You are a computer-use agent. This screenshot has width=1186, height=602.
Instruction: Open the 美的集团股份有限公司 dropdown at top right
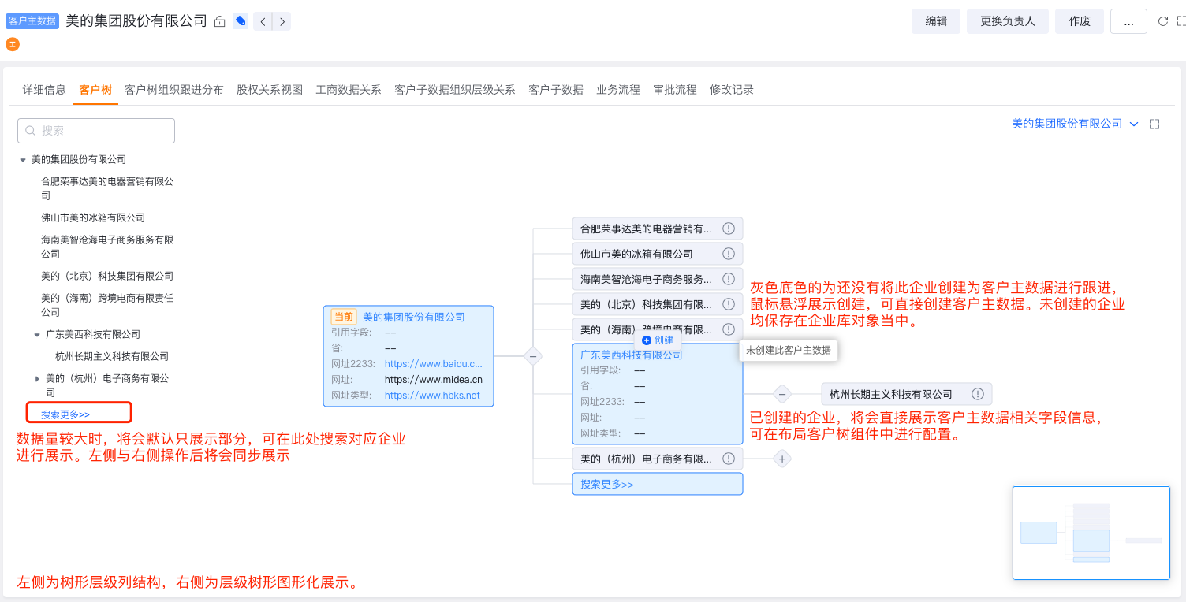[x=1076, y=124]
